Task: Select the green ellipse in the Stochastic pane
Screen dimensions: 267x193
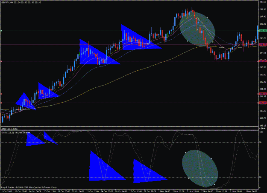Action: click(x=200, y=168)
